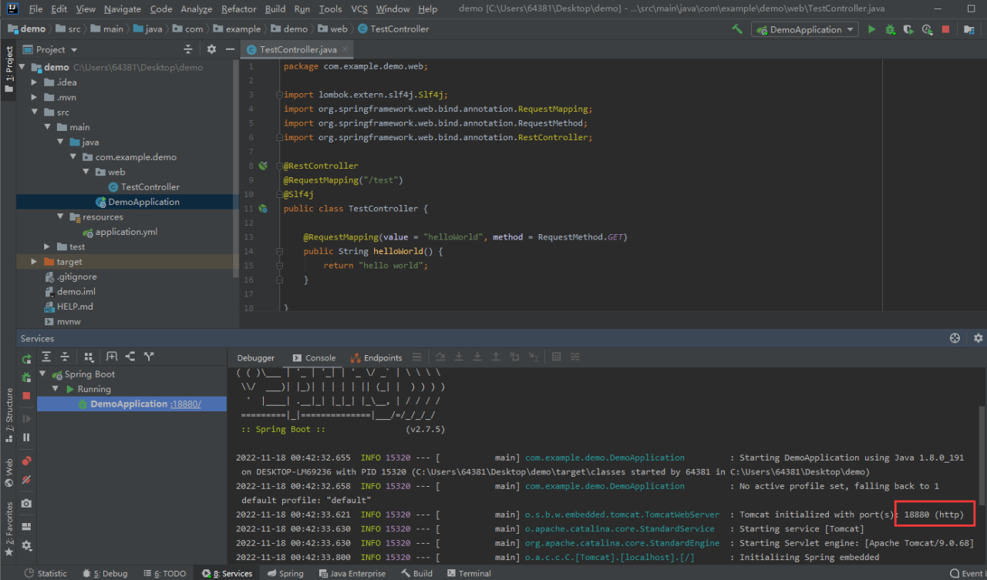Rerun application in Services sidebar
This screenshot has width=987, height=580.
point(26,359)
